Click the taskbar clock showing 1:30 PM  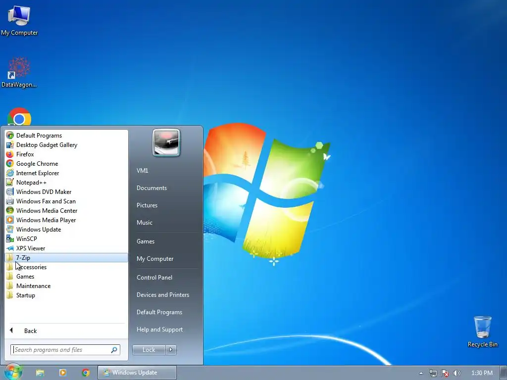pos(482,373)
